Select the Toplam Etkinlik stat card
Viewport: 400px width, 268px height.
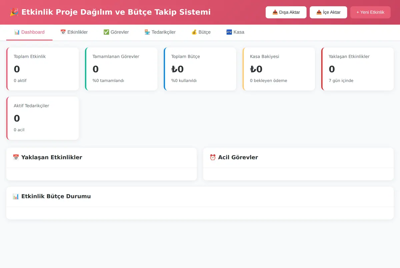click(x=43, y=69)
